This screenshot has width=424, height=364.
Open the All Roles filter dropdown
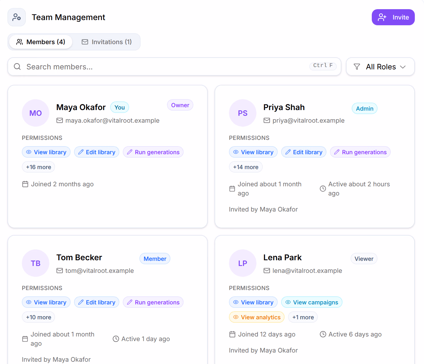[380, 66]
